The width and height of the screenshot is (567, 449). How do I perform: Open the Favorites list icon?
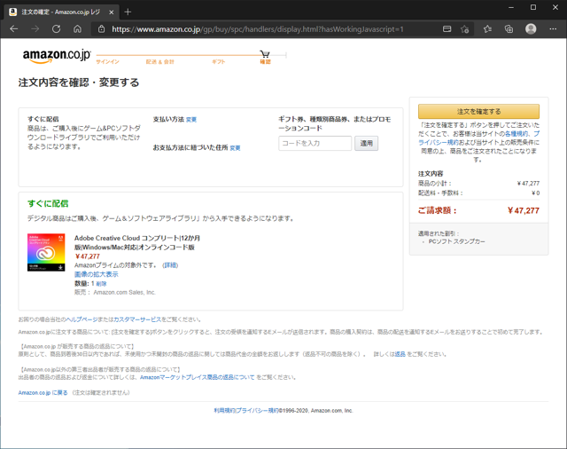[487, 29]
